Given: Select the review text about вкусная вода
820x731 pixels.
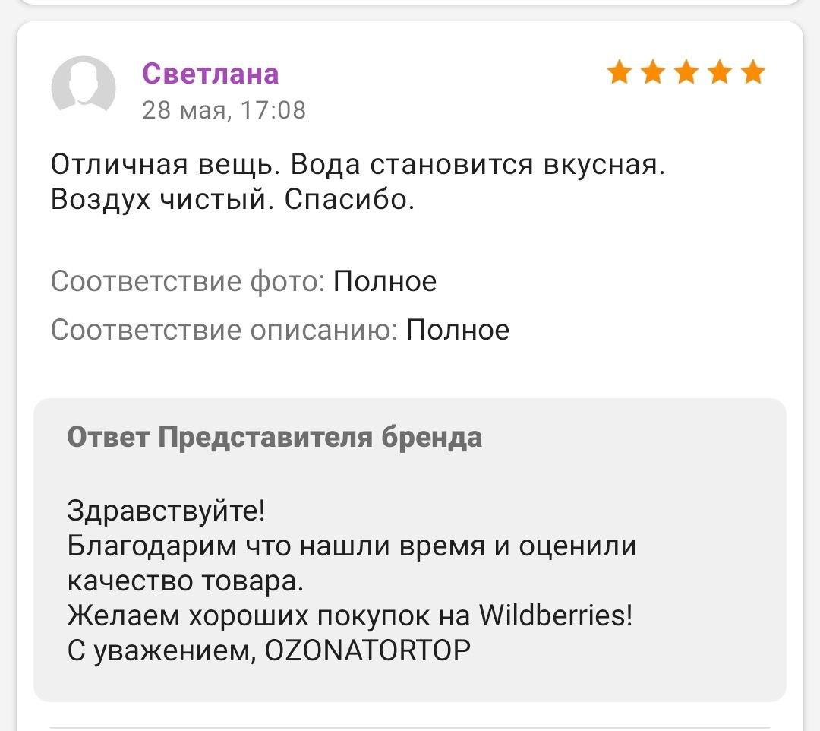Looking at the screenshot, I should point(358,182).
